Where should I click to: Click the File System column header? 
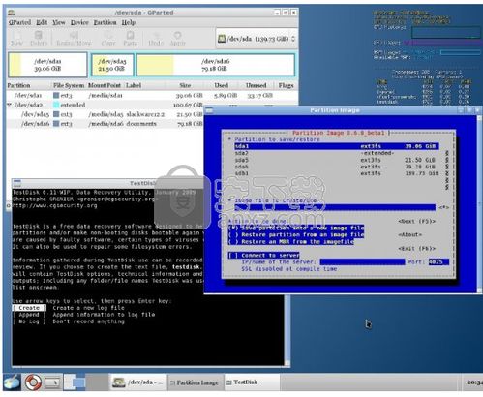(x=69, y=85)
